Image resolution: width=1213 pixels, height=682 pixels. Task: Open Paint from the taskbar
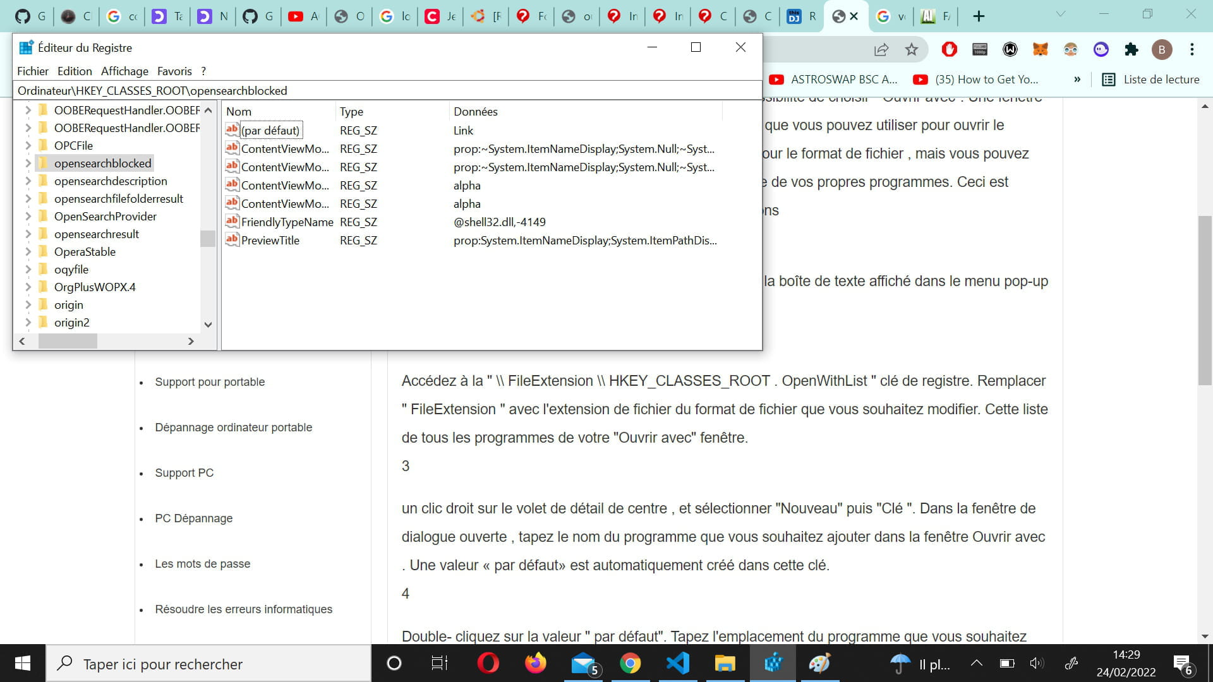tap(819, 663)
